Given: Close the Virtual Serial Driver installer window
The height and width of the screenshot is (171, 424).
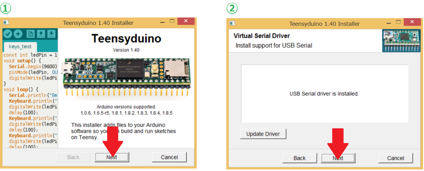Looking at the screenshot, I should tap(412, 22).
